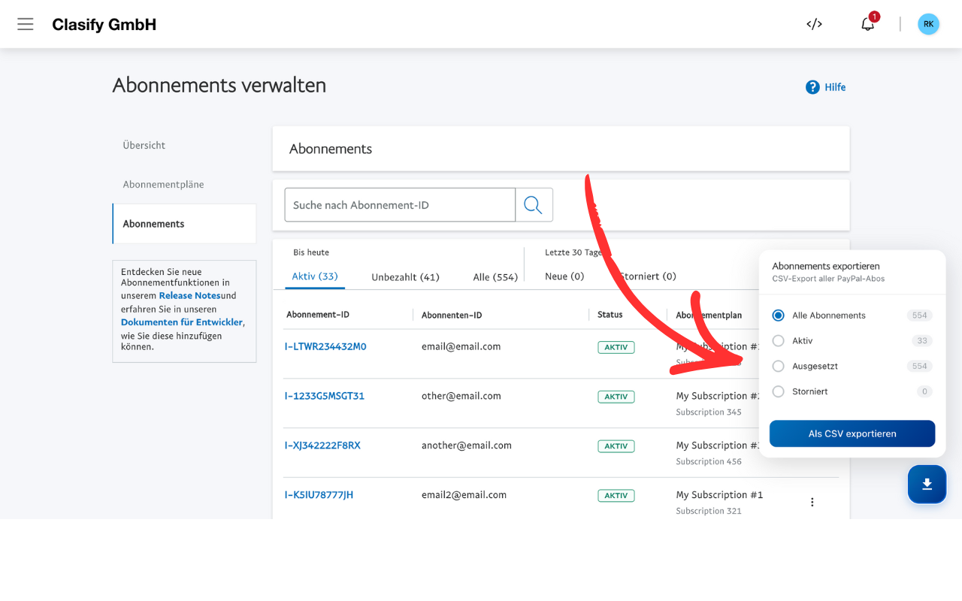This screenshot has height=601, width=962.
Task: Click the blue download floating button
Action: click(x=927, y=484)
